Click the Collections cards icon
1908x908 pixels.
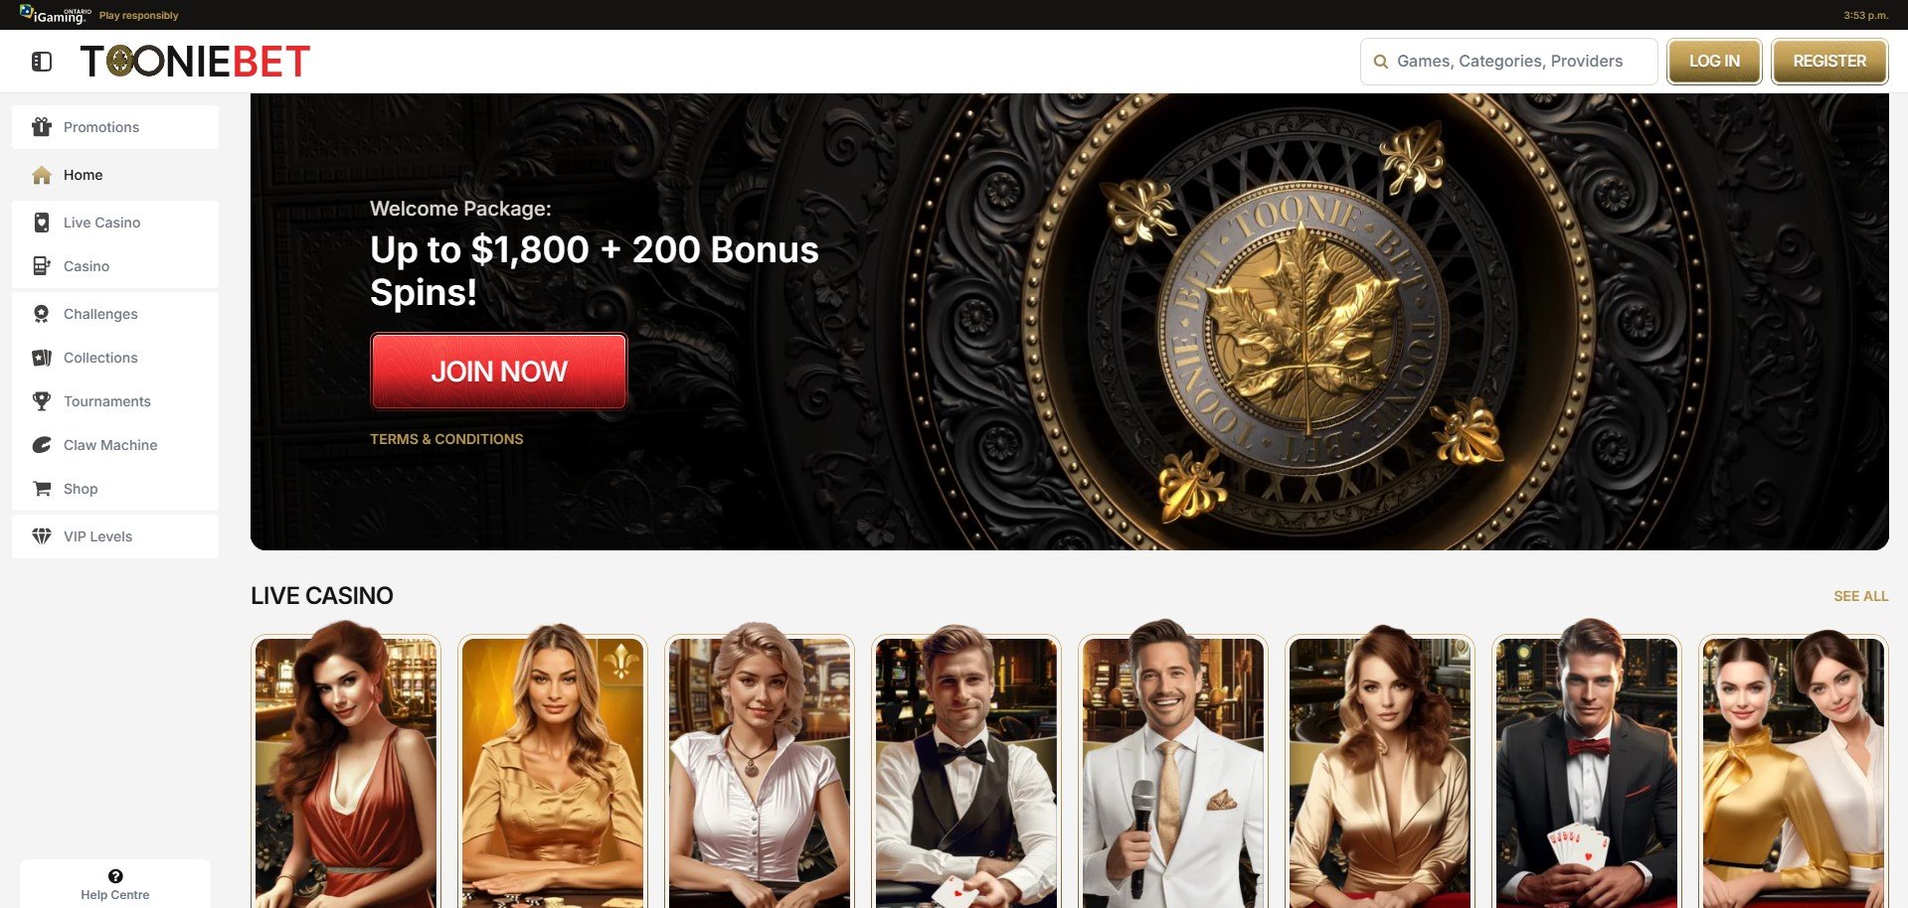pyautogui.click(x=42, y=358)
